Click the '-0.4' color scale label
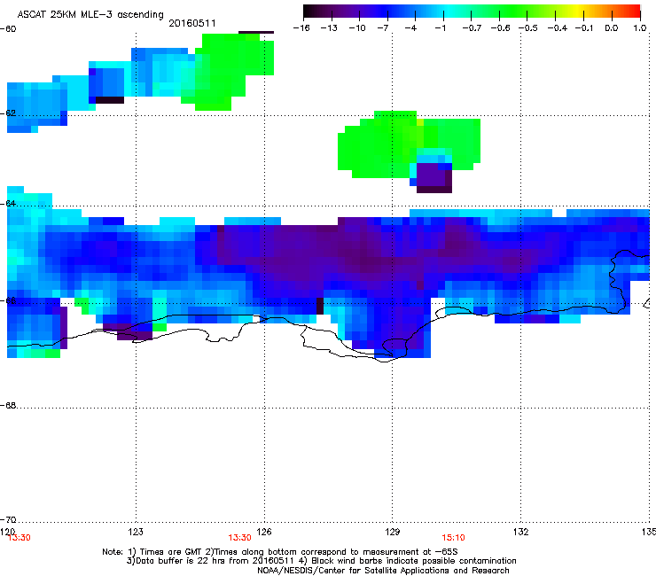Screen dimensions: 656x576 (x=558, y=28)
